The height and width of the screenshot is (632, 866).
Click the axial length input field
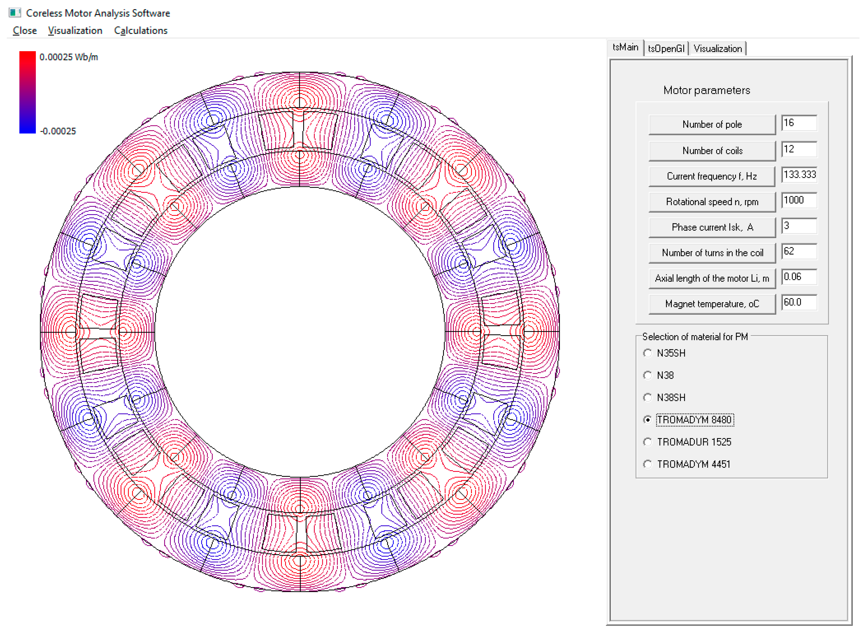[799, 277]
